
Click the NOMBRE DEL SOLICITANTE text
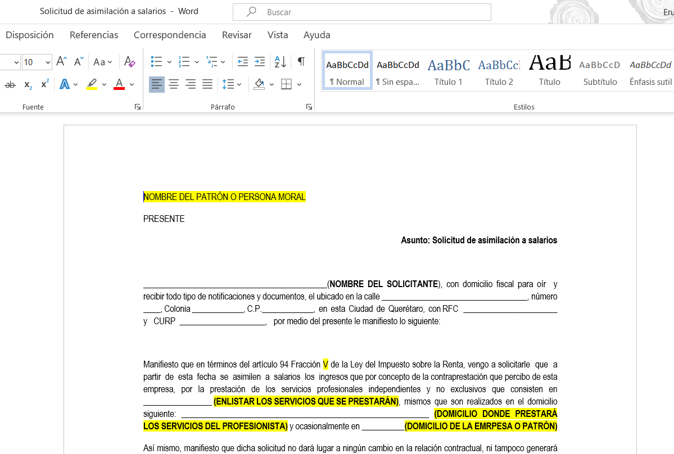coord(384,284)
